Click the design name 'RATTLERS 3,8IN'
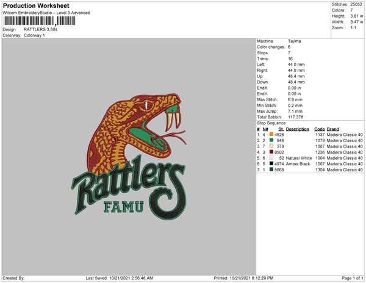Image resolution: width=366 pixels, height=283 pixels. pyautogui.click(x=40, y=29)
